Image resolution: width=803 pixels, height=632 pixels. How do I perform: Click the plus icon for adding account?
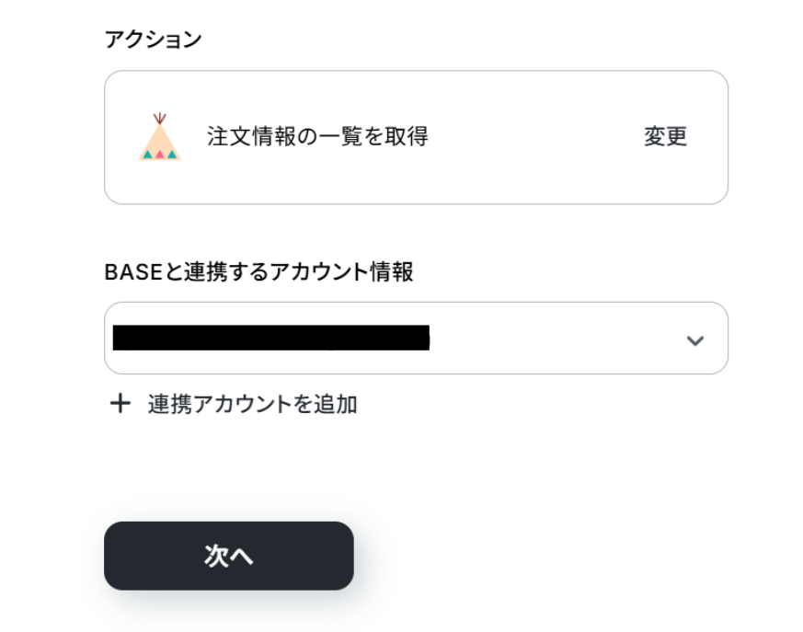click(x=120, y=404)
